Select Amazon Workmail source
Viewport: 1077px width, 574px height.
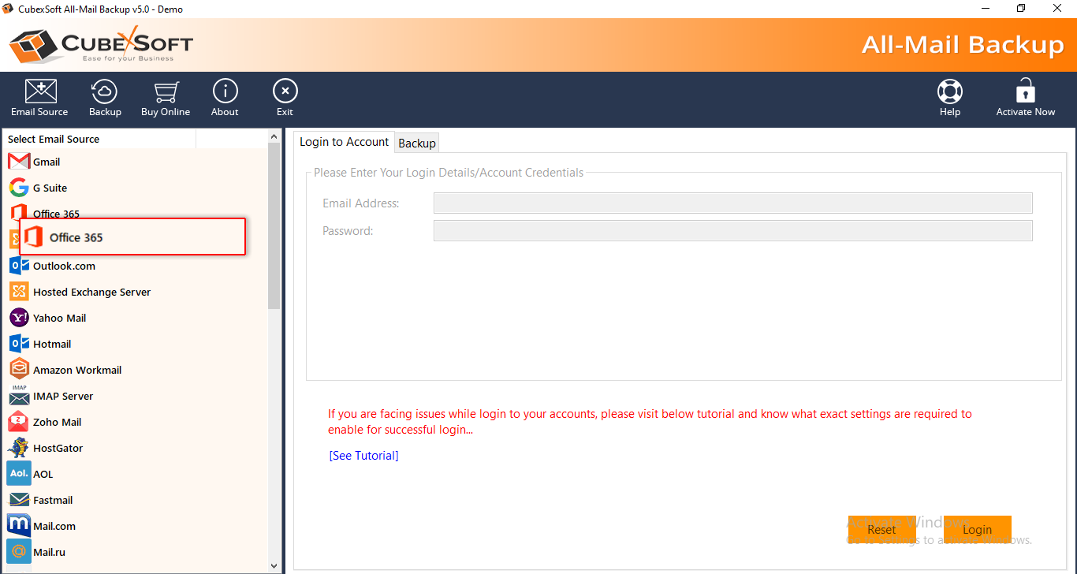(76, 370)
